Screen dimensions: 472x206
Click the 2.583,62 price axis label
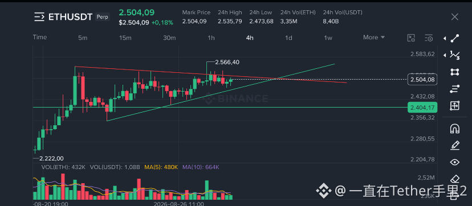tap(422, 54)
